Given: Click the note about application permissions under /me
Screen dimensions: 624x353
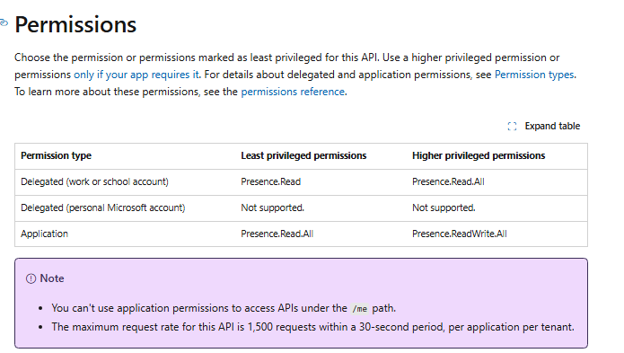Looking at the screenshot, I should [224, 308].
